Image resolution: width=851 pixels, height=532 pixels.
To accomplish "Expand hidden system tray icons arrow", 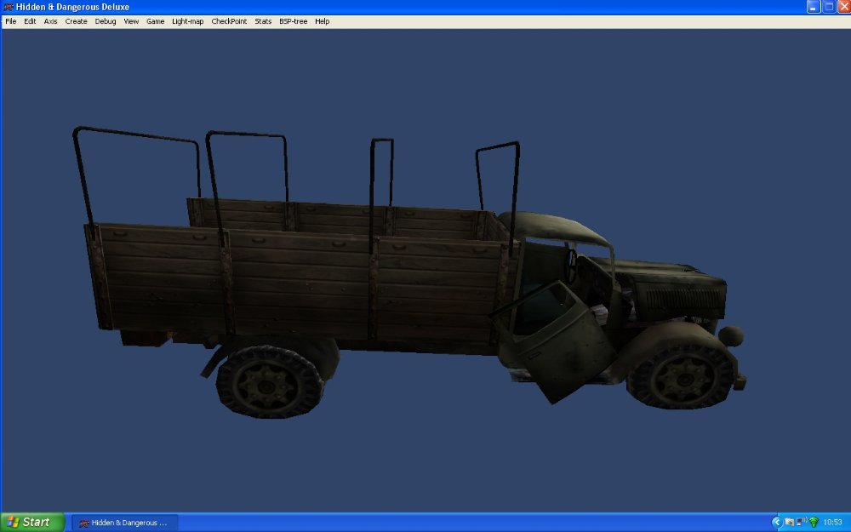I will tap(776, 523).
